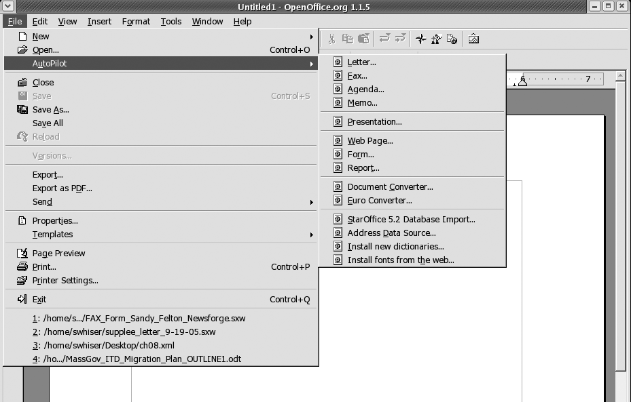Open the Navigator via compass-star icon
This screenshot has height=402, width=631.
421,39
